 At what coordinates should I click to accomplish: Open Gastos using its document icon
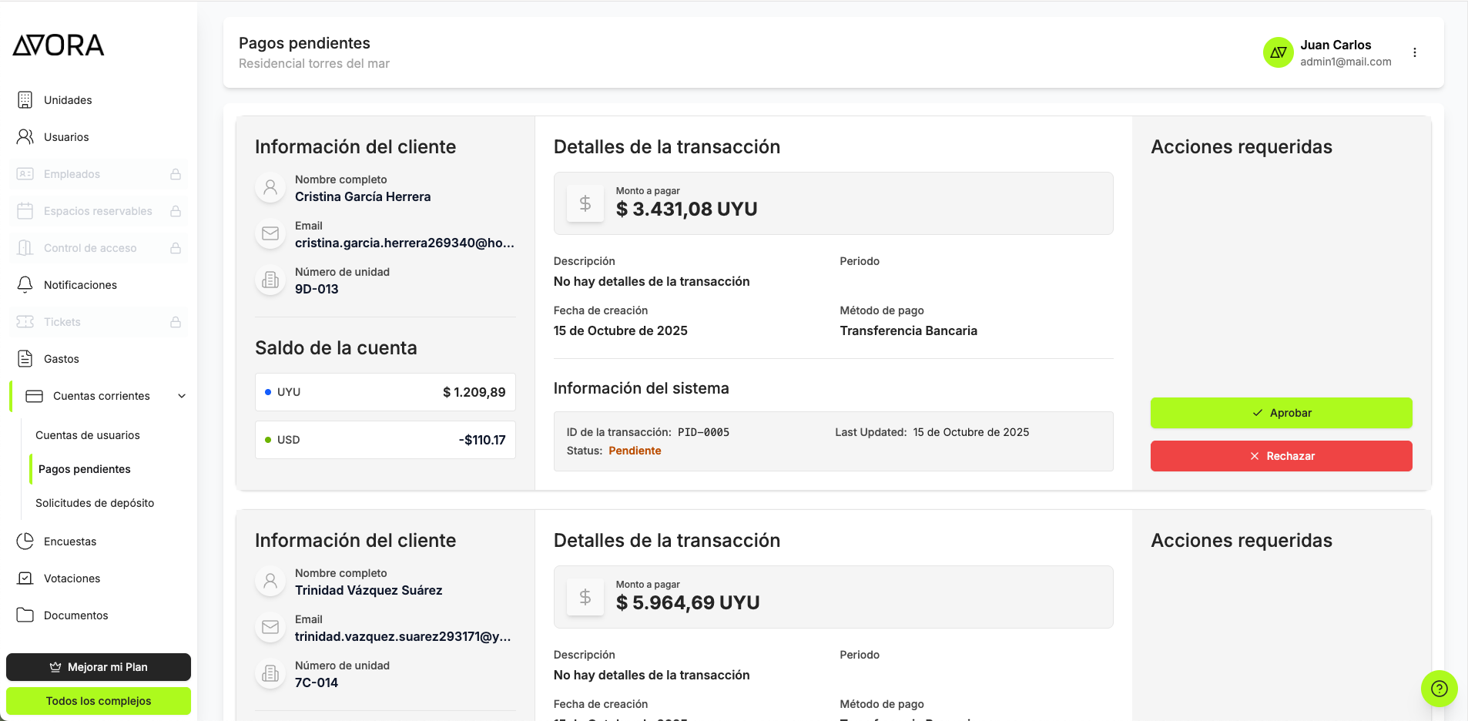[25, 358]
